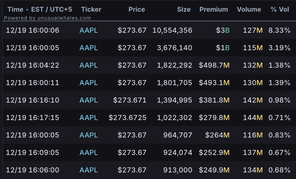
Task: Select the size value 964,707
Action: (x=178, y=135)
